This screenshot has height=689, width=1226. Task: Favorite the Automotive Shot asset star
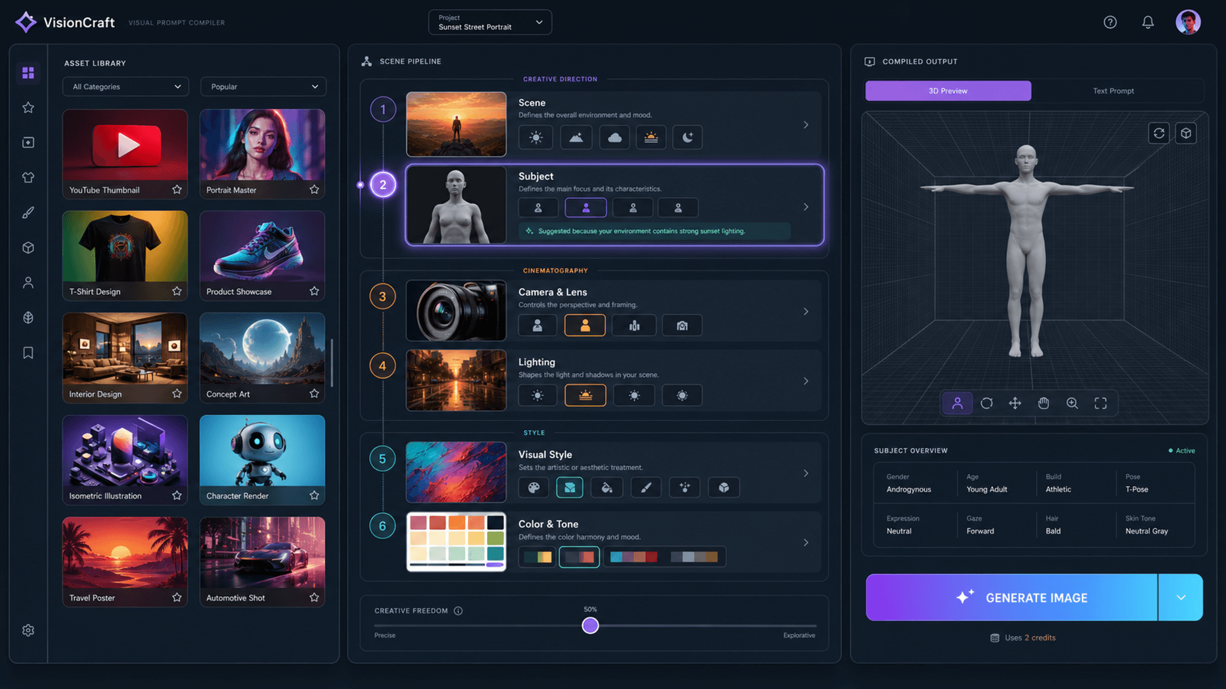click(314, 597)
